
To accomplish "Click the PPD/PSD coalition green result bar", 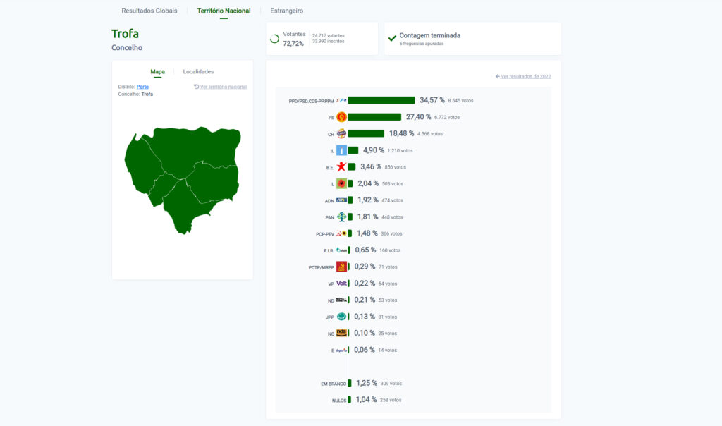I will pyautogui.click(x=381, y=101).
